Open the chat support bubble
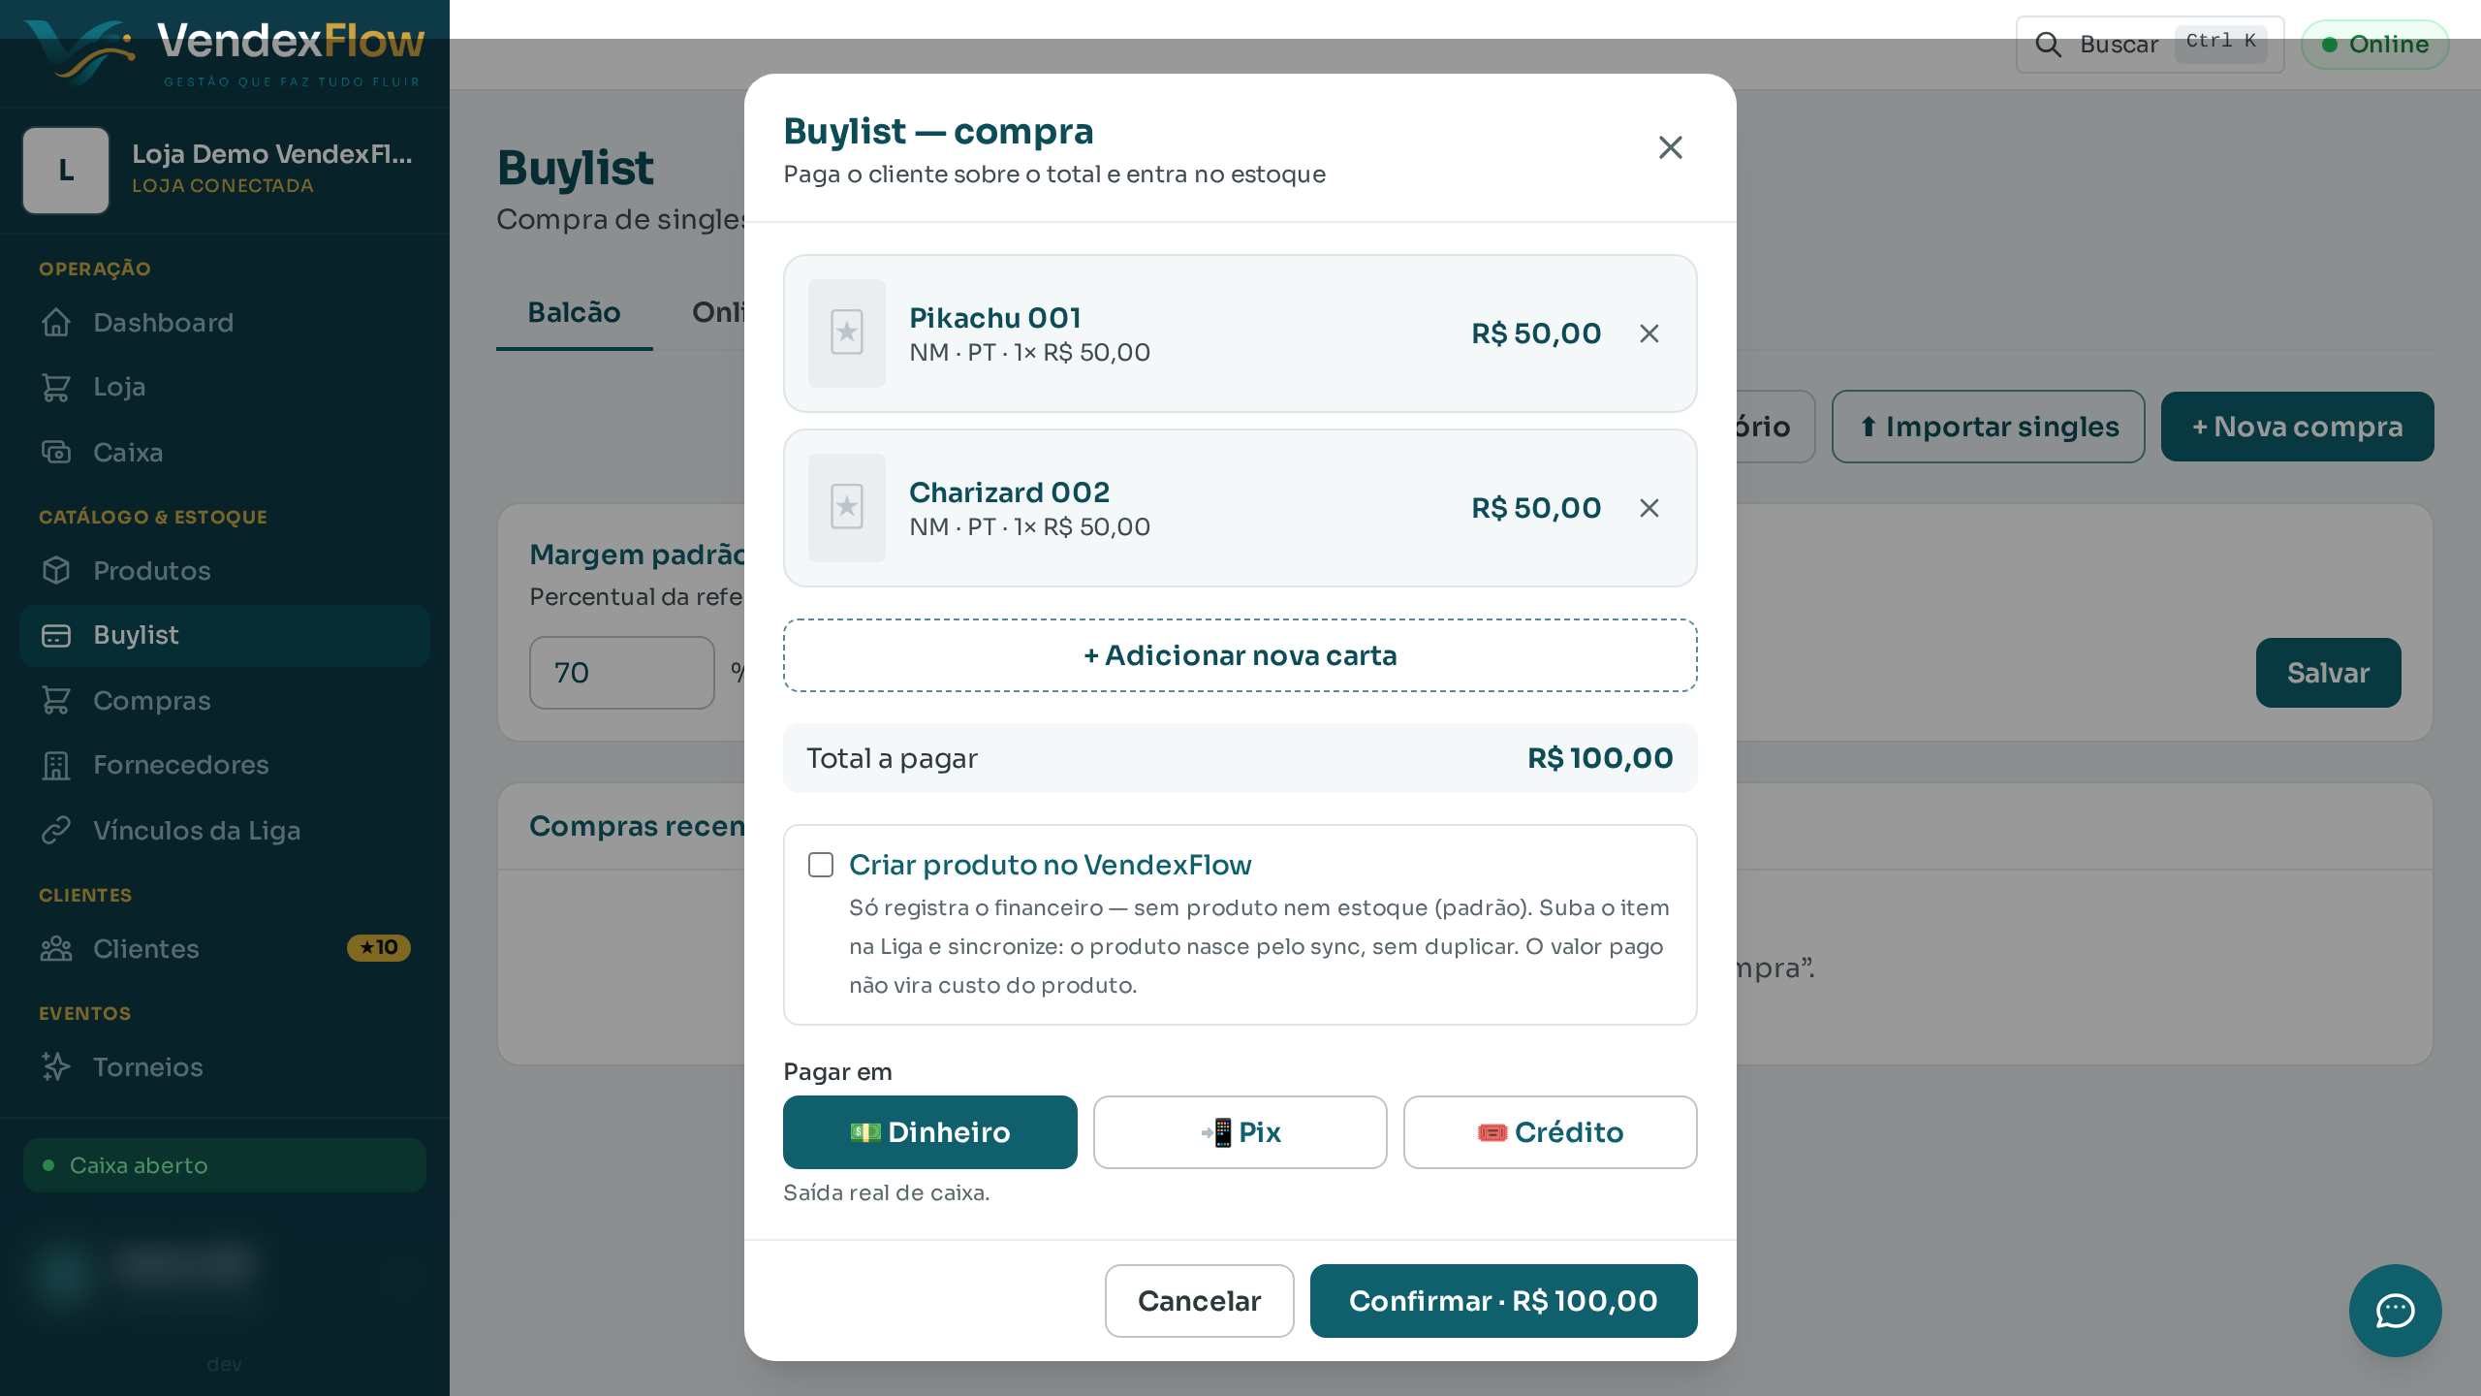The height and width of the screenshot is (1396, 2481). (2395, 1311)
